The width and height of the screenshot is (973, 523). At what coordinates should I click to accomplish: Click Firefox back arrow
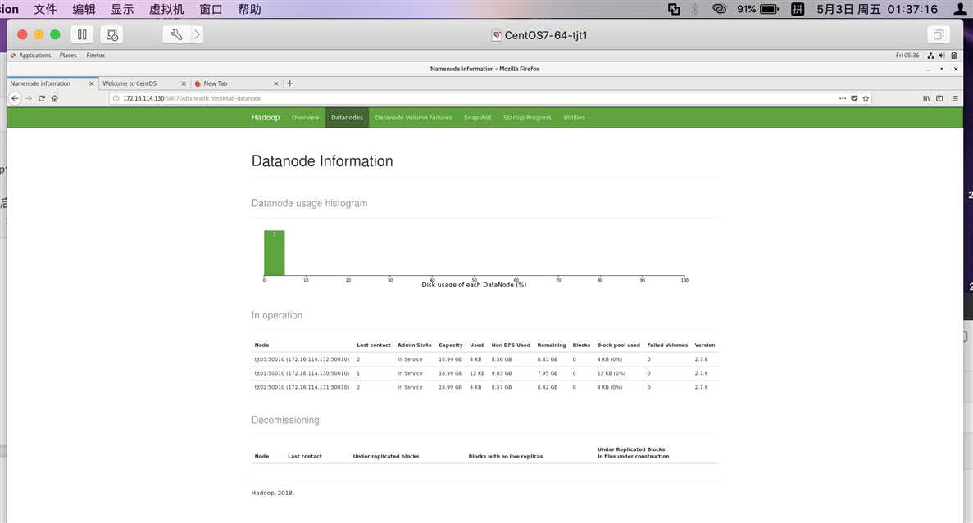16,98
